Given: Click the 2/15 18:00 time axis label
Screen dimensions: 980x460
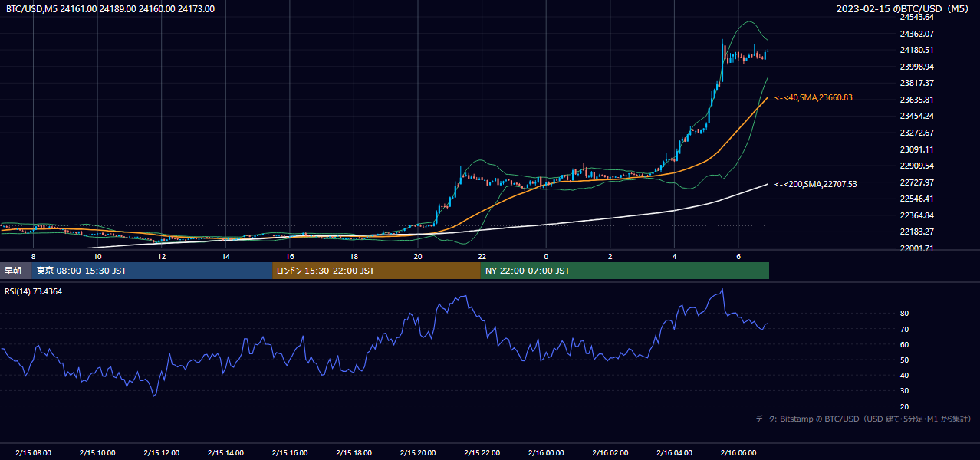Looking at the screenshot, I should pos(354,453).
